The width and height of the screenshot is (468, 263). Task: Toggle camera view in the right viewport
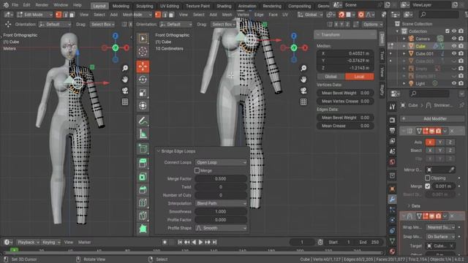[303, 91]
